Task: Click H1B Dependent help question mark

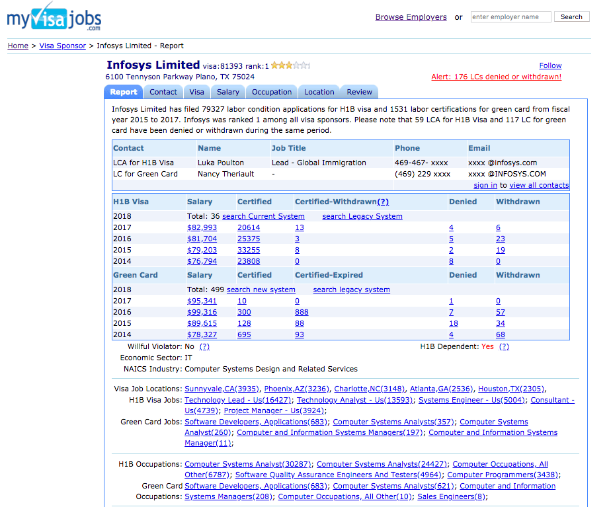Action: [504, 346]
